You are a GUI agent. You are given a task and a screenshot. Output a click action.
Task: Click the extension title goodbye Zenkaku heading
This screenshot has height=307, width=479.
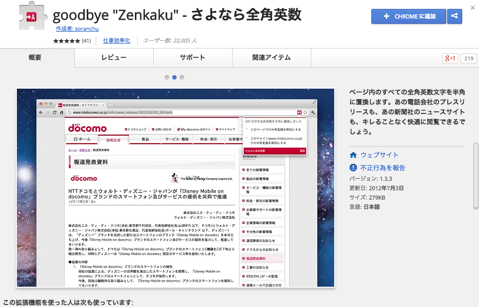(x=177, y=15)
